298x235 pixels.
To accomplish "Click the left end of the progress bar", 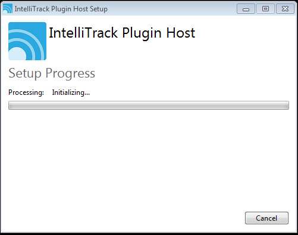I will coord(12,105).
